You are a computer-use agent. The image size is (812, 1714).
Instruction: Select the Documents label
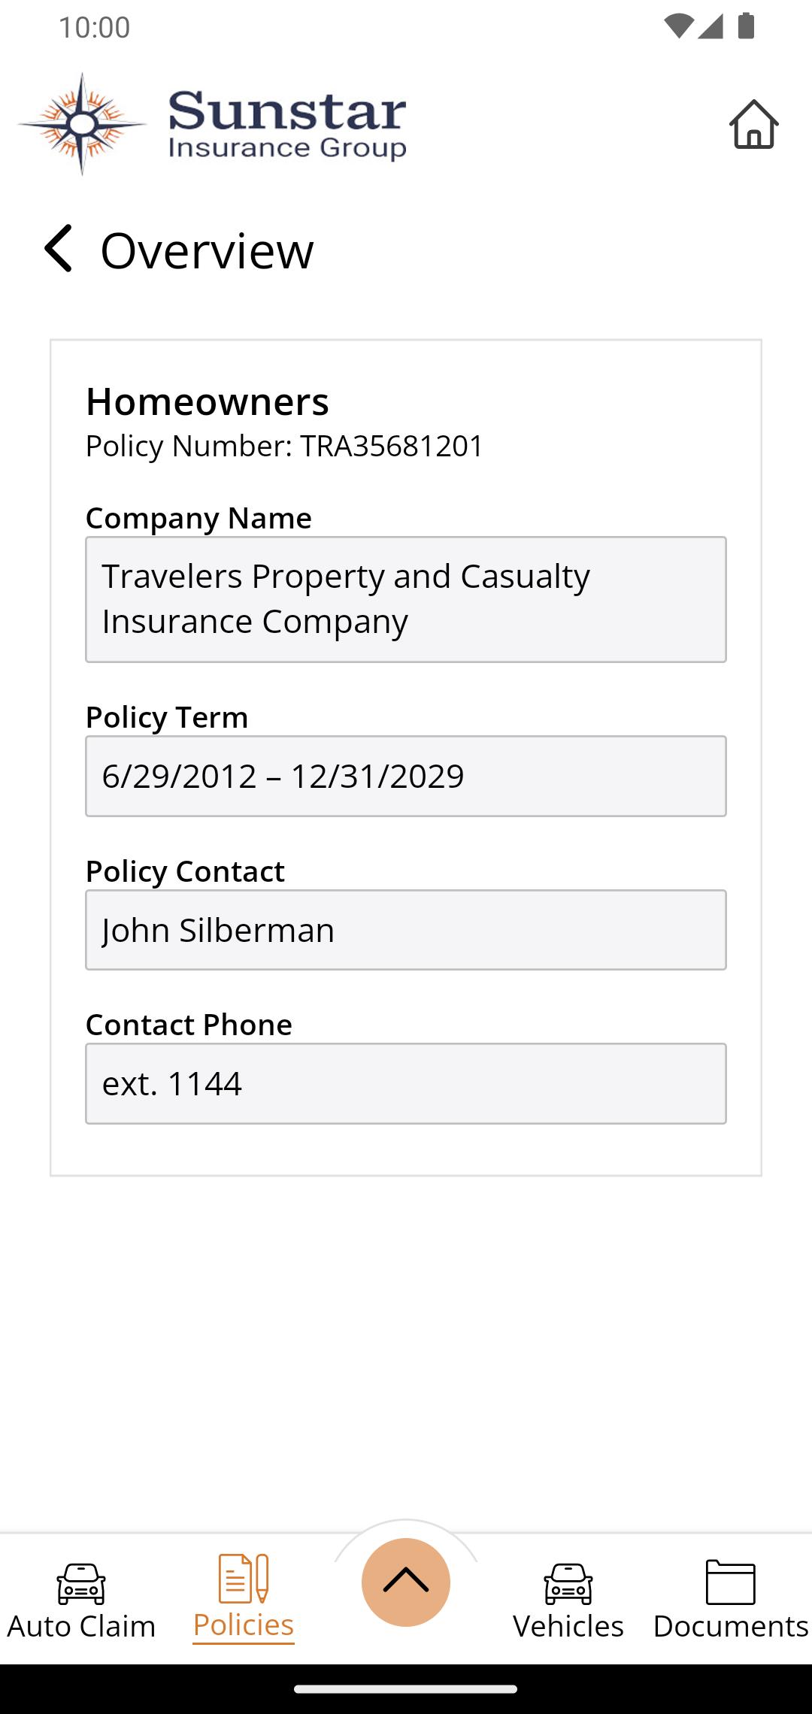pyautogui.click(x=730, y=1626)
